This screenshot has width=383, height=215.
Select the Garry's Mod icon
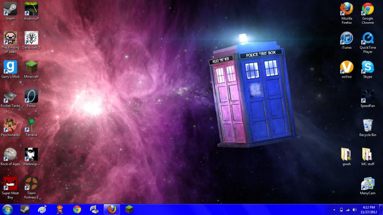10,67
